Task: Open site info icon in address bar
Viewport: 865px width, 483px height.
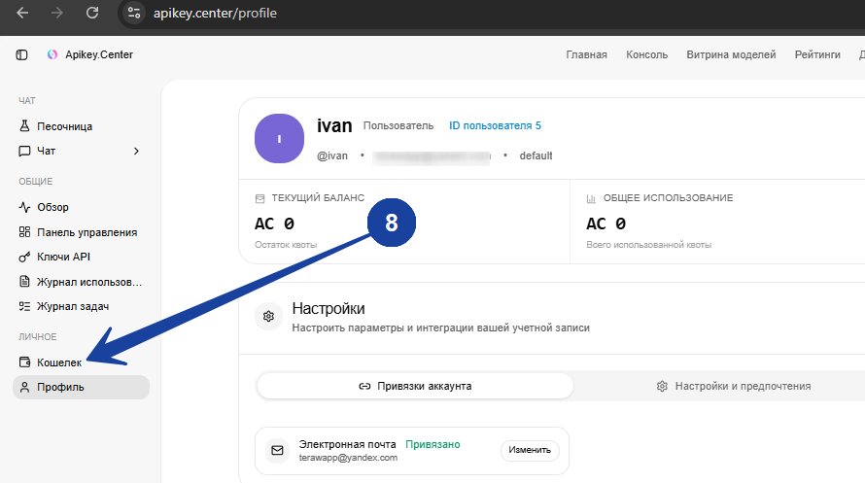Action: [x=133, y=13]
